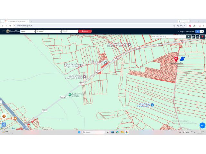The image size is (206, 154).
Task: Switch language to EN
Action: [202, 31]
